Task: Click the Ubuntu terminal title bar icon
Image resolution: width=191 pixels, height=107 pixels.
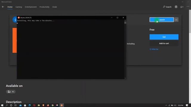Action: [x=19, y=18]
